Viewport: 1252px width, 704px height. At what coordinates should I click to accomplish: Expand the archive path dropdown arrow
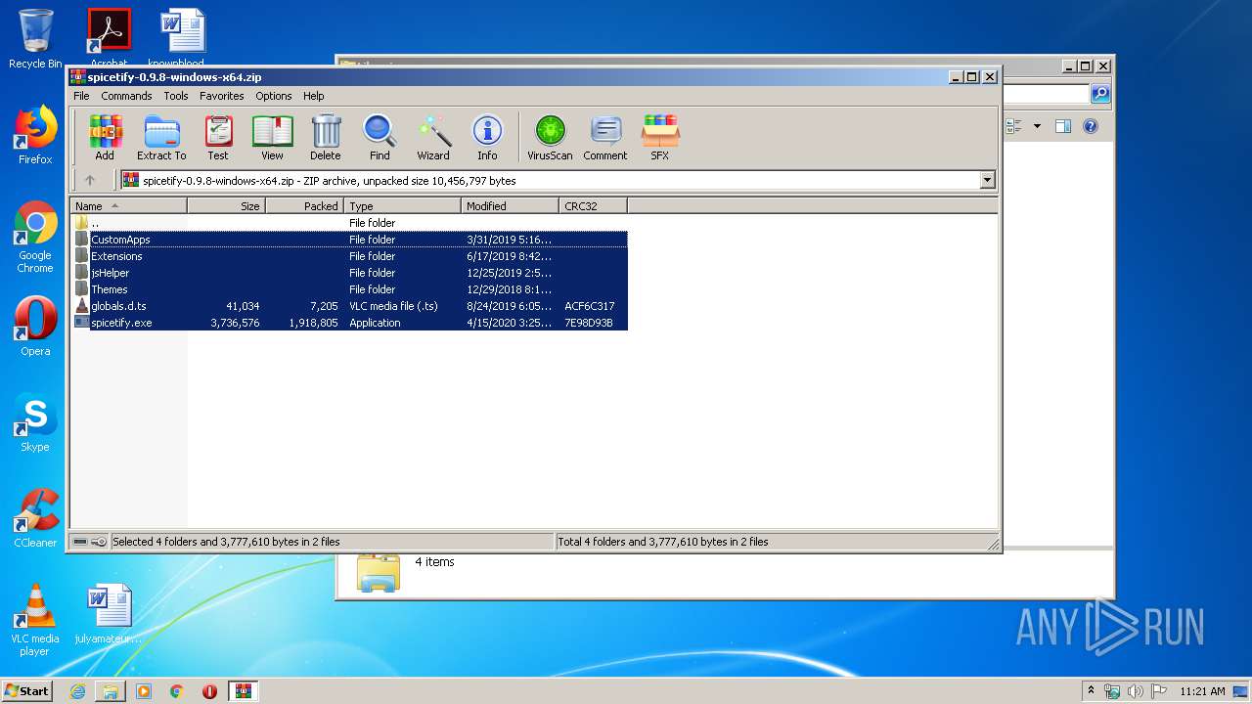(x=987, y=180)
